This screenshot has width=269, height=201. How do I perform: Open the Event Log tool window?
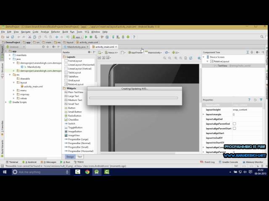[207, 162]
